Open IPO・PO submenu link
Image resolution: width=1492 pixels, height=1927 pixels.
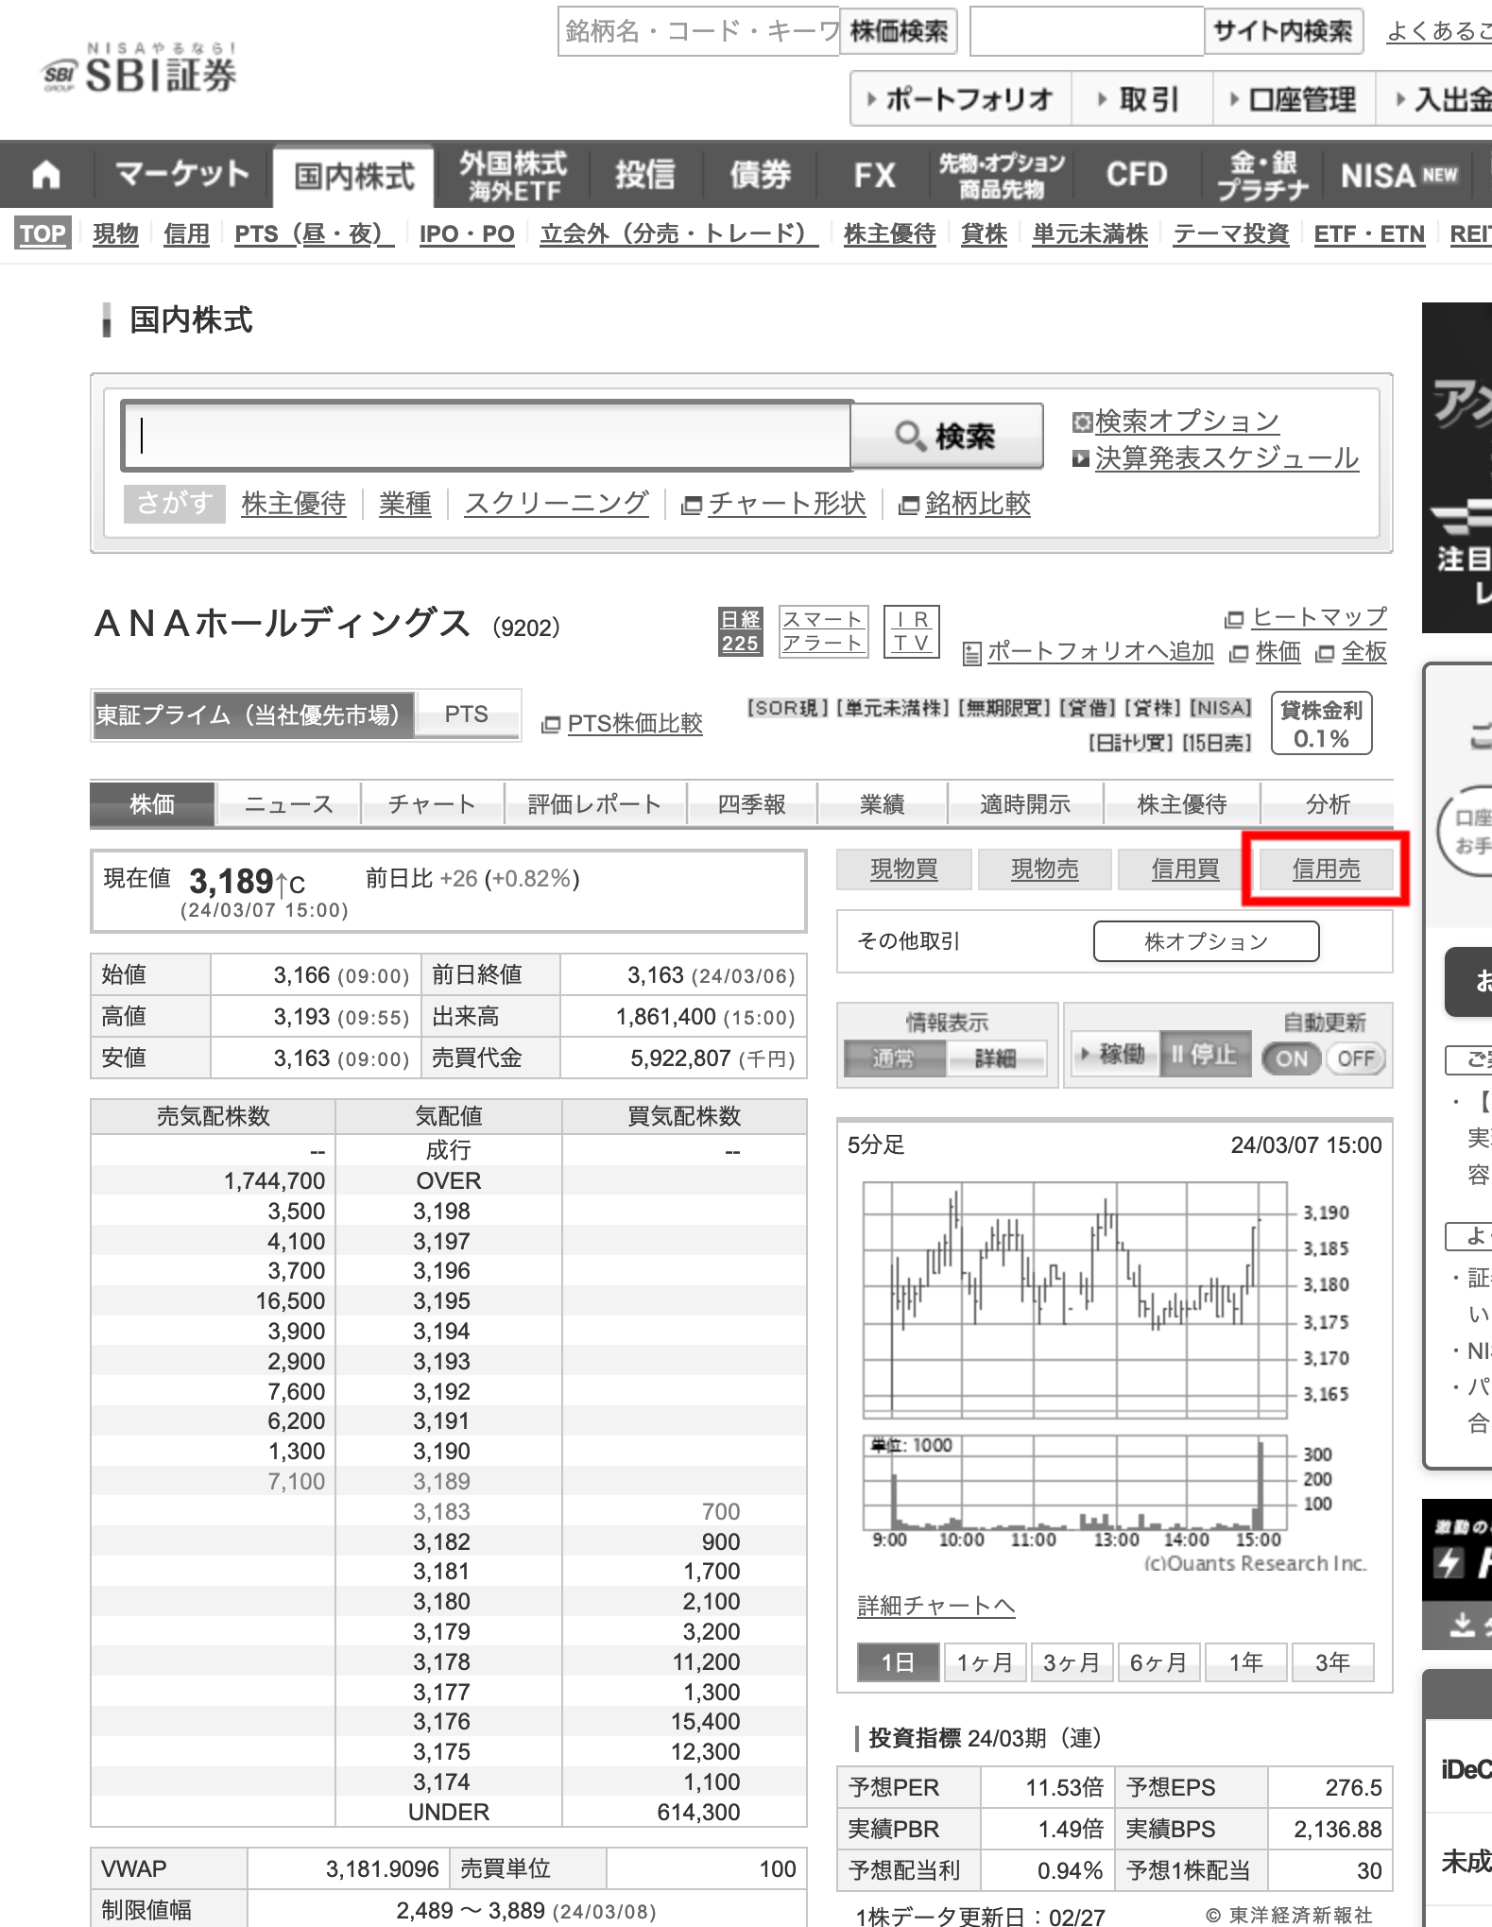pos(467,233)
